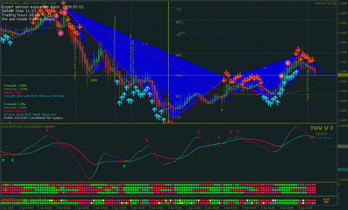
Task: Click the red sell arrow near 3 Jun 06:00 in oscillator
Action: 47,130
